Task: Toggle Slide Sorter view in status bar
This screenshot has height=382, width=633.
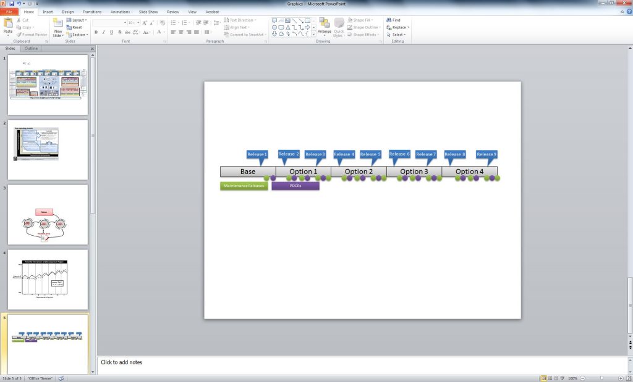Action: click(x=551, y=378)
